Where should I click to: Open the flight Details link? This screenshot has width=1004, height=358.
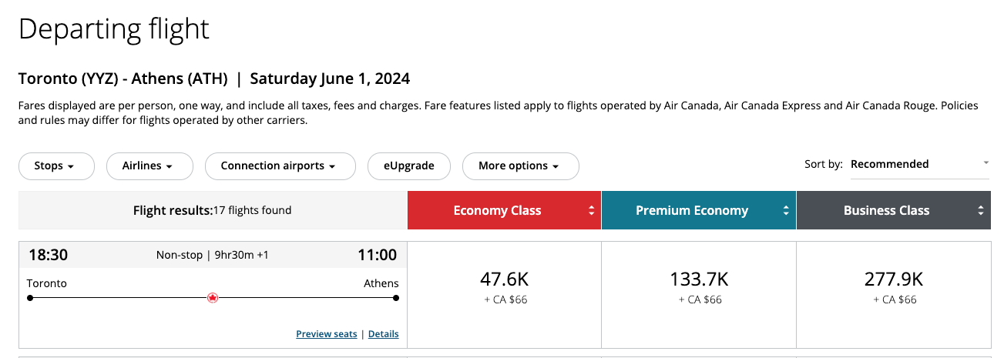(x=383, y=334)
